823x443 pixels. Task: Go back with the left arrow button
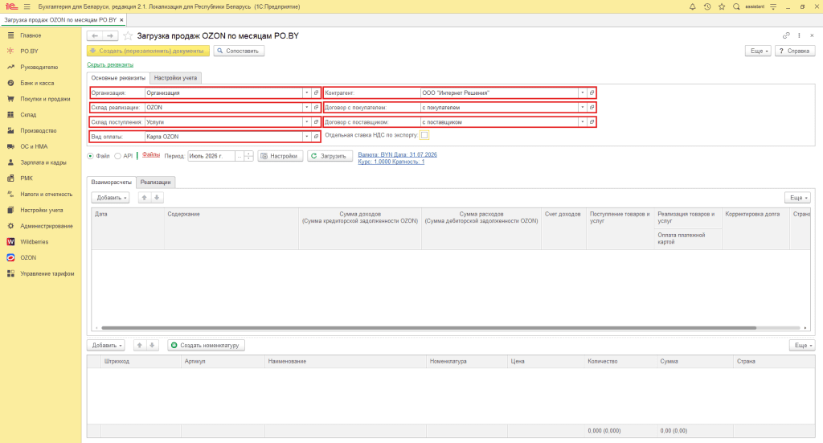click(x=95, y=35)
